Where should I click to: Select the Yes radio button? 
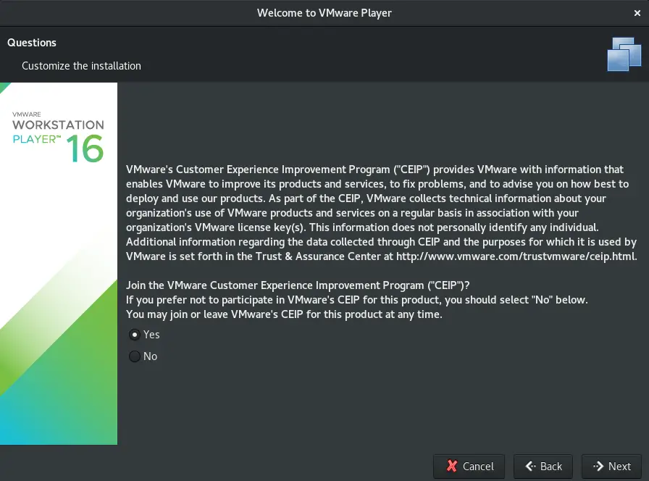(135, 335)
